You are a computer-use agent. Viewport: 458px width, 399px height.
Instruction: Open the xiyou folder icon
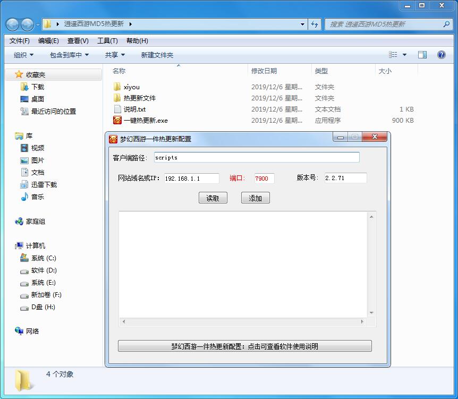(x=117, y=87)
